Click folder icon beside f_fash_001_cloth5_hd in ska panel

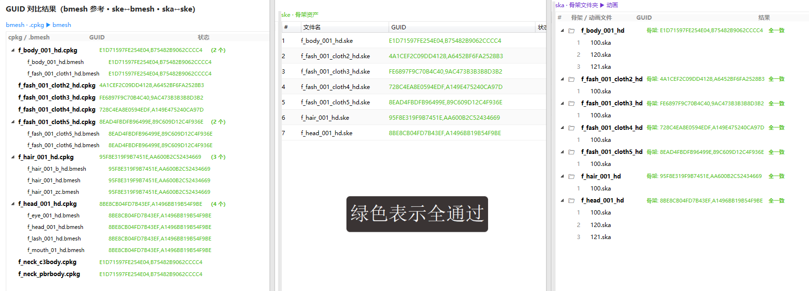click(571, 152)
